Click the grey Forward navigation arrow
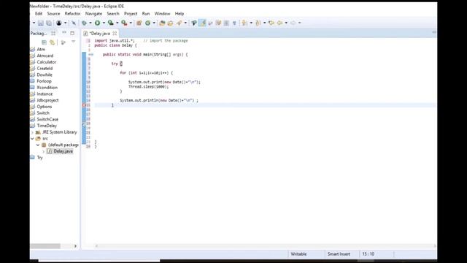Viewport: 467px width, 263px height. pyautogui.click(x=293, y=23)
